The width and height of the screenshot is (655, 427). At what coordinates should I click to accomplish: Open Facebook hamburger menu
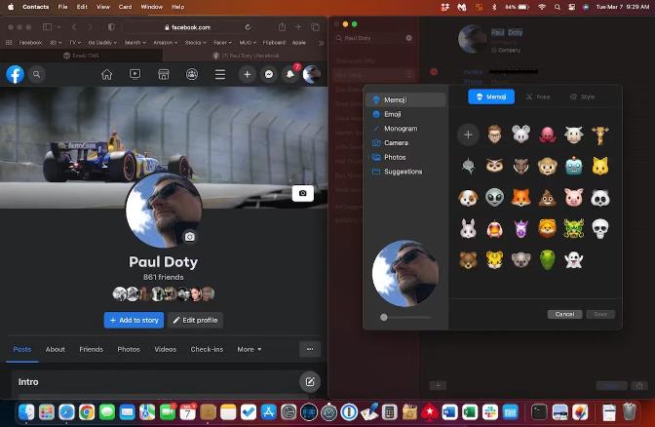click(220, 74)
